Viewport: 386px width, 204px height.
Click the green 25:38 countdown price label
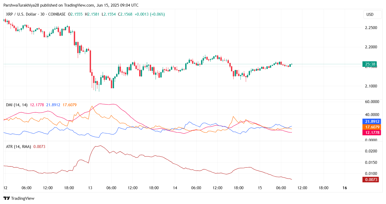369,64
